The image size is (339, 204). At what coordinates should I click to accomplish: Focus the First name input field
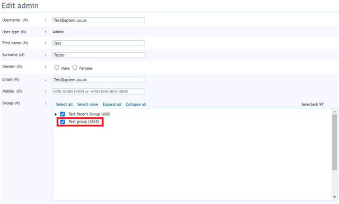click(x=99, y=43)
